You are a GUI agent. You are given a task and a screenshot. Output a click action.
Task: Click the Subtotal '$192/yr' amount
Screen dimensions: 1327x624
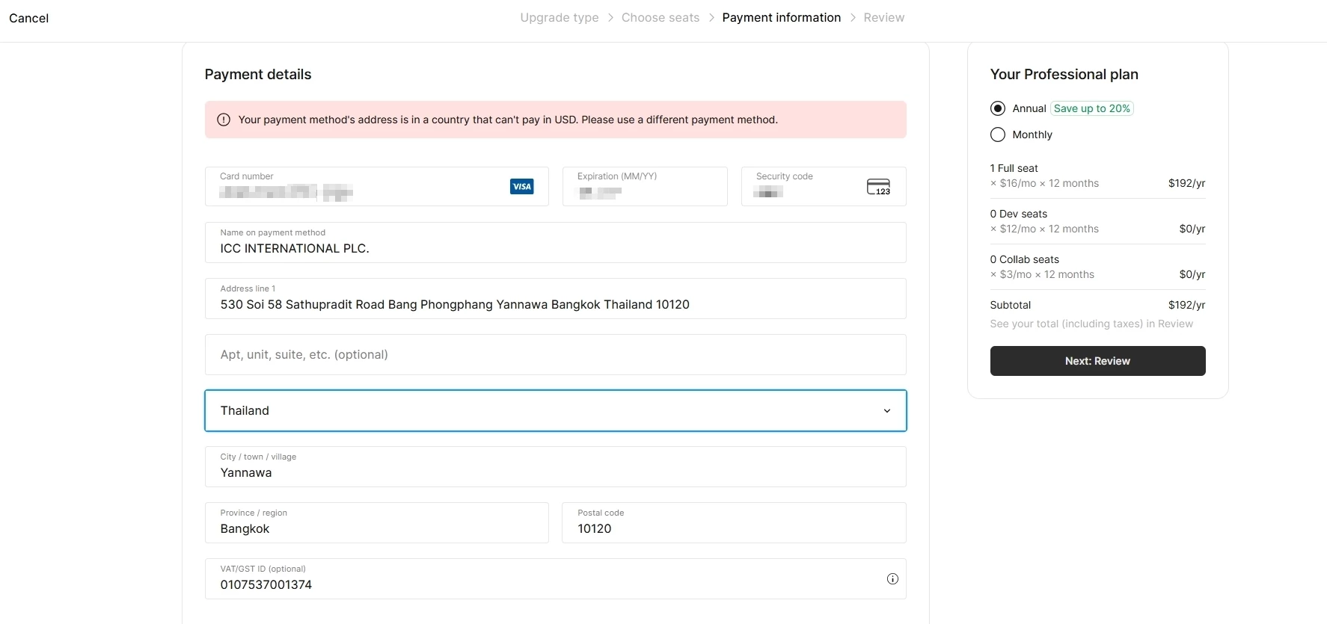tap(1187, 305)
